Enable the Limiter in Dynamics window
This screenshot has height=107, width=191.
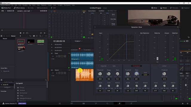click(164, 66)
